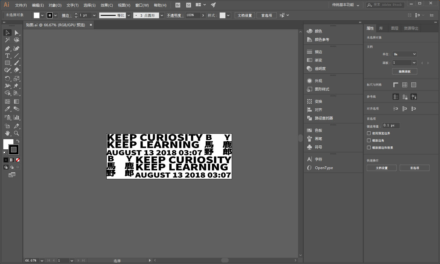Pick the Column Graph tool
Viewport: 440px width, 264px height.
click(16, 117)
